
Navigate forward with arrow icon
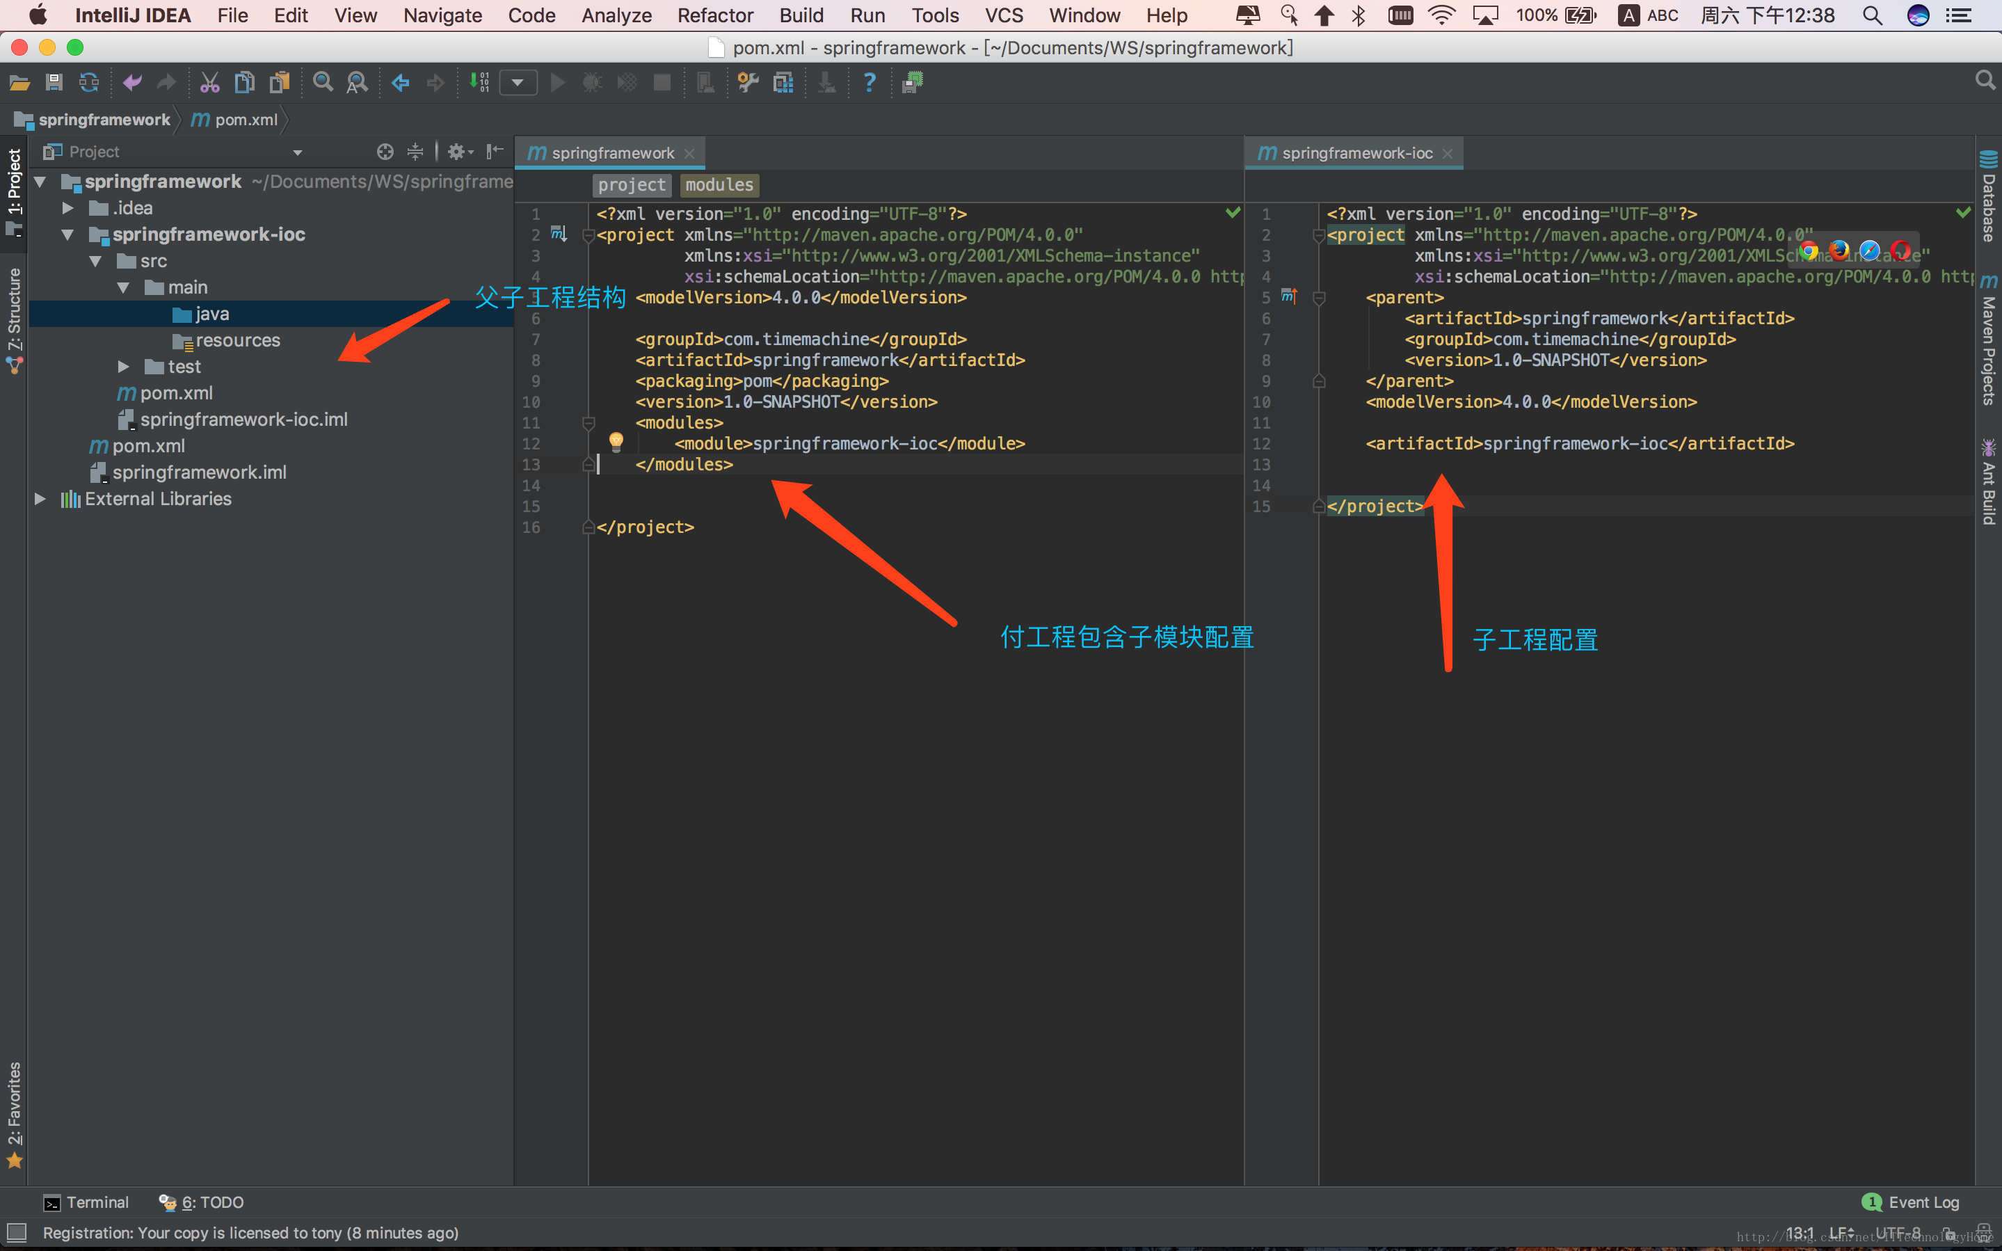(435, 83)
